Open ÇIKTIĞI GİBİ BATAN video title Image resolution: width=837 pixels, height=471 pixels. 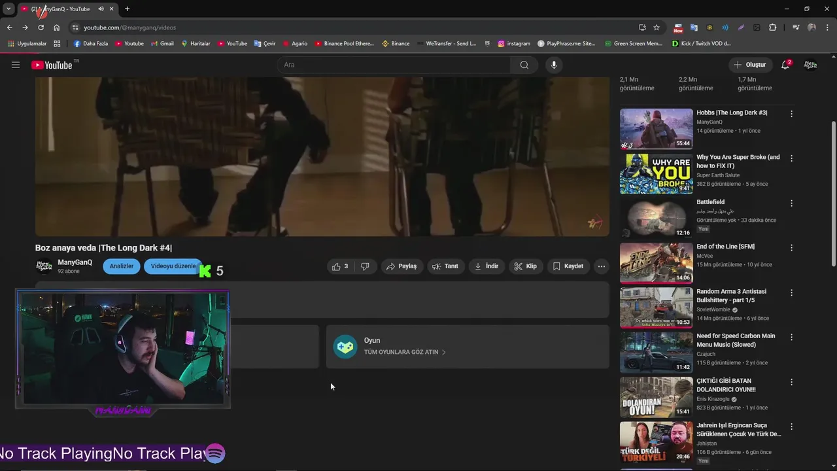(726, 385)
